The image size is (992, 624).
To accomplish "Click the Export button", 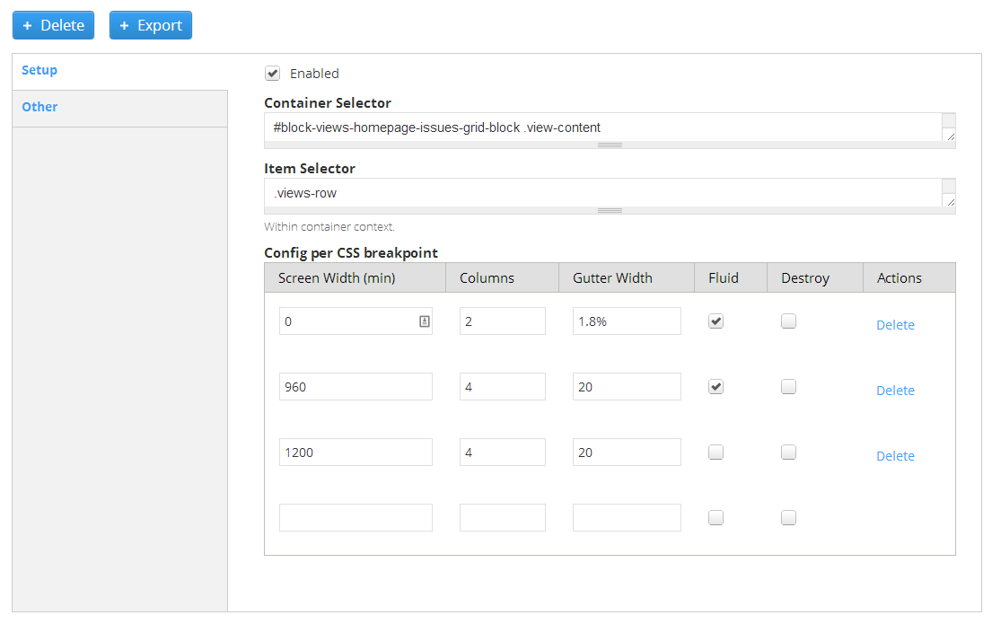I will pos(150,25).
